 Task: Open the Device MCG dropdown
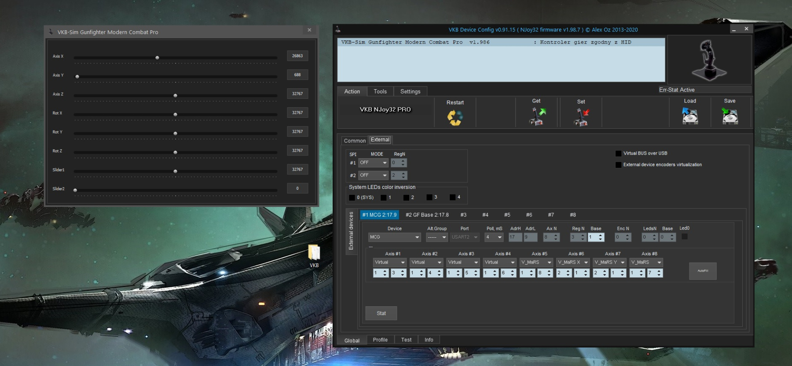click(394, 237)
